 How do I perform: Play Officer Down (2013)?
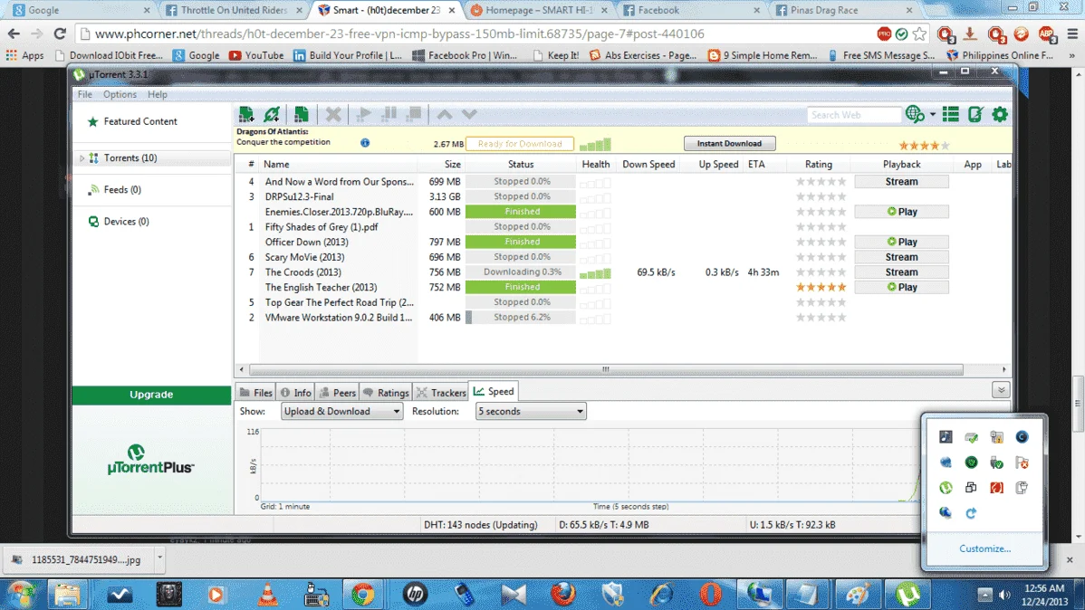pyautogui.click(x=901, y=242)
